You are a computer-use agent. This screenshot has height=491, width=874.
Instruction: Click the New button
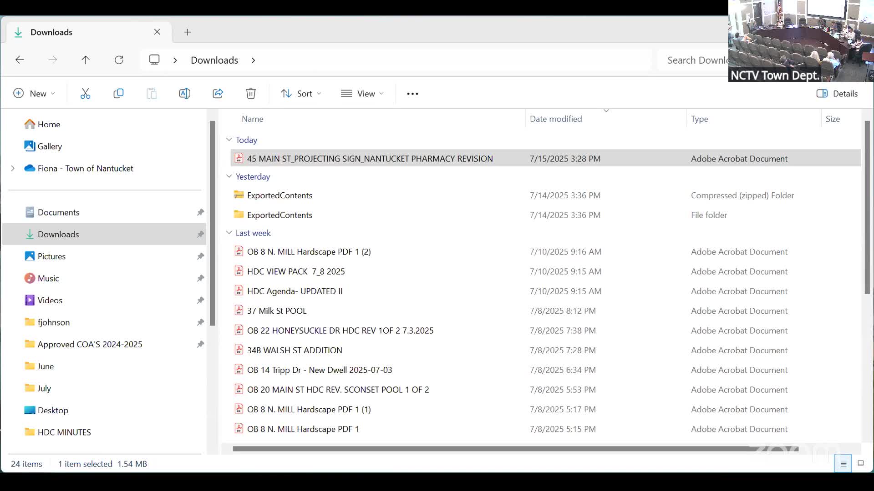point(34,94)
